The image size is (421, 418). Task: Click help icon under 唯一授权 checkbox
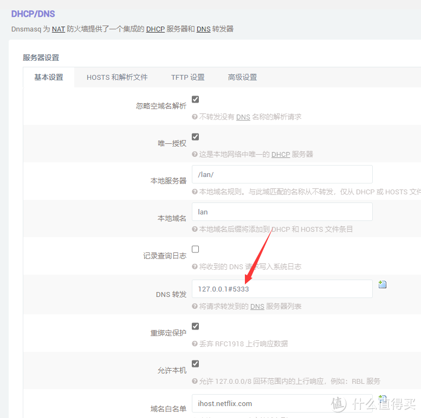point(195,154)
